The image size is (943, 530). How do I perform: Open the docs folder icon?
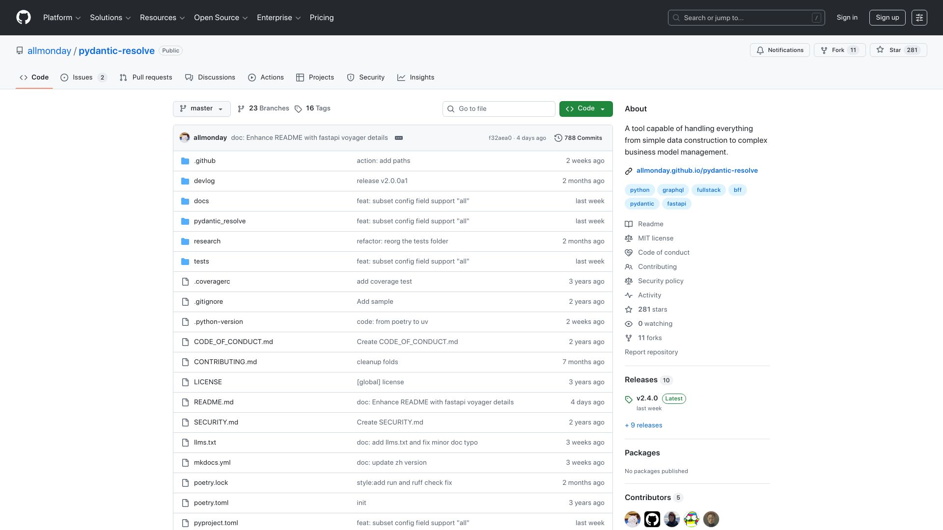click(185, 201)
